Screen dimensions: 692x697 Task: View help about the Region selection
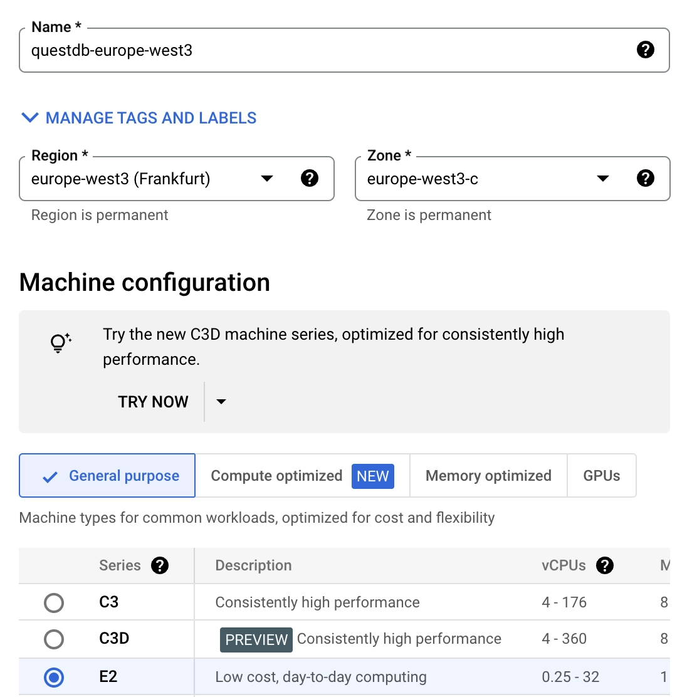click(310, 179)
